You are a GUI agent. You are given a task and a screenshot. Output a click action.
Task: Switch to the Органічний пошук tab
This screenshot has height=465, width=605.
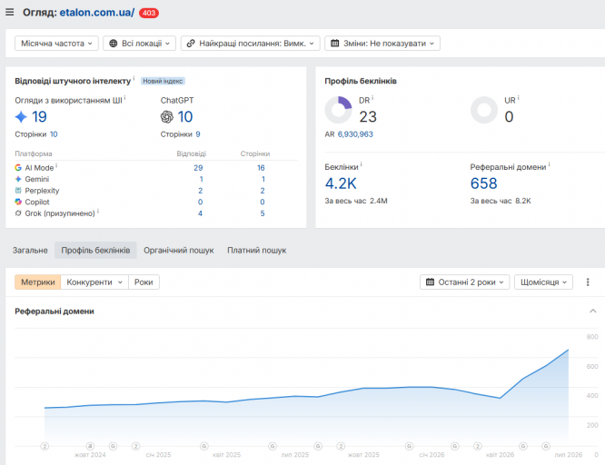(x=179, y=250)
